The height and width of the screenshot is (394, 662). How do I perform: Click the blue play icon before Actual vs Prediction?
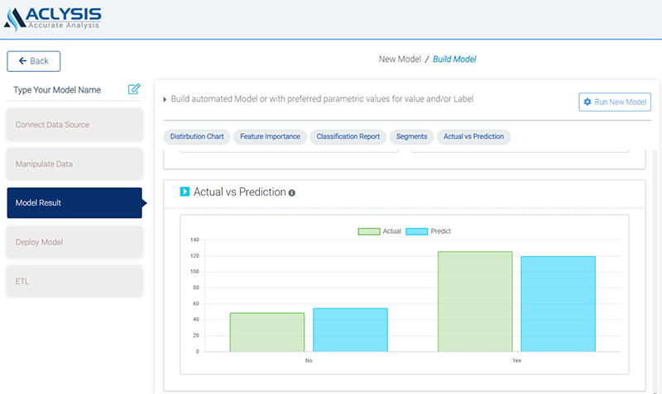(185, 192)
